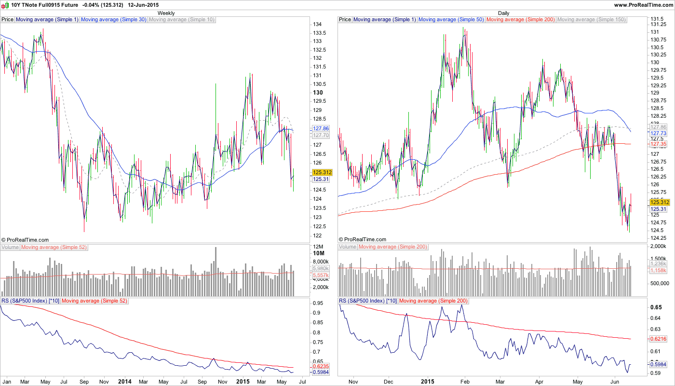Click the 0.5984 RS value tag, Daily chart
The height and width of the screenshot is (386, 675).
point(659,364)
